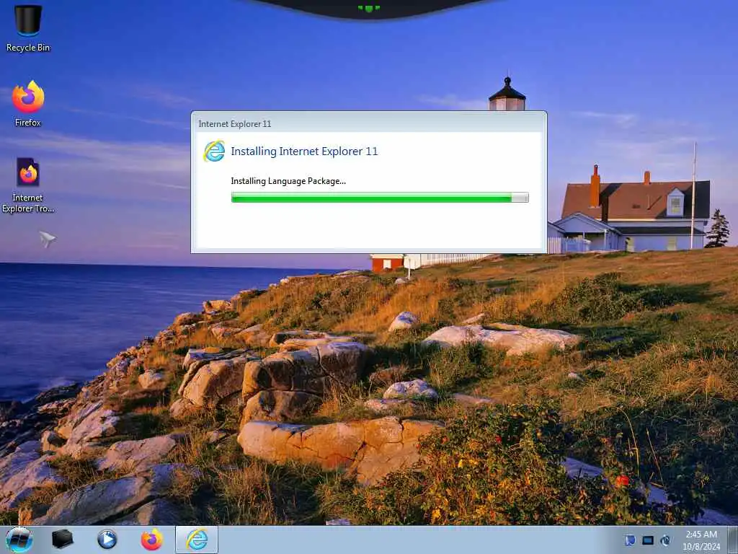The image size is (738, 554).
Task: Launch Windows Media Player from the taskbar
Action: pyautogui.click(x=107, y=540)
